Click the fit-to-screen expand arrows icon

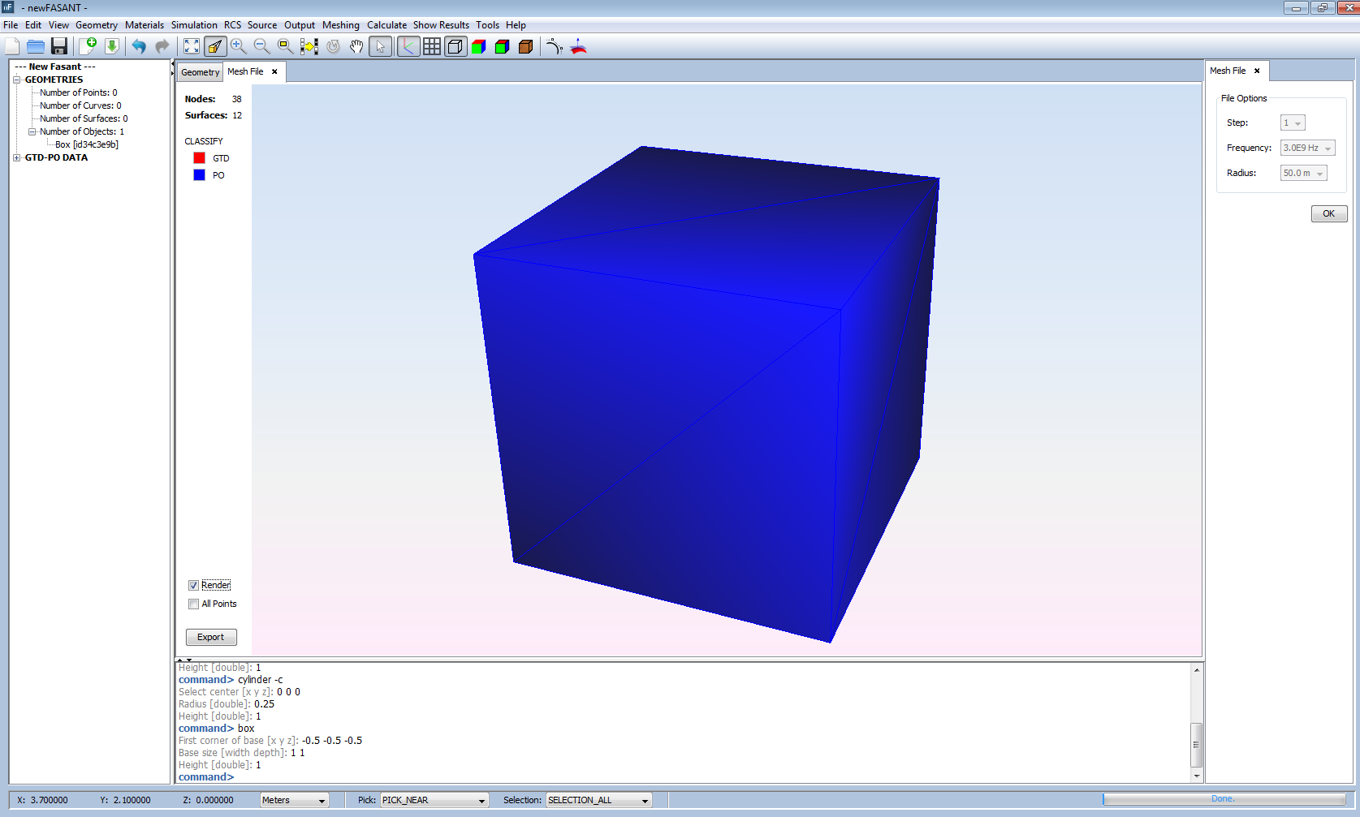point(192,46)
